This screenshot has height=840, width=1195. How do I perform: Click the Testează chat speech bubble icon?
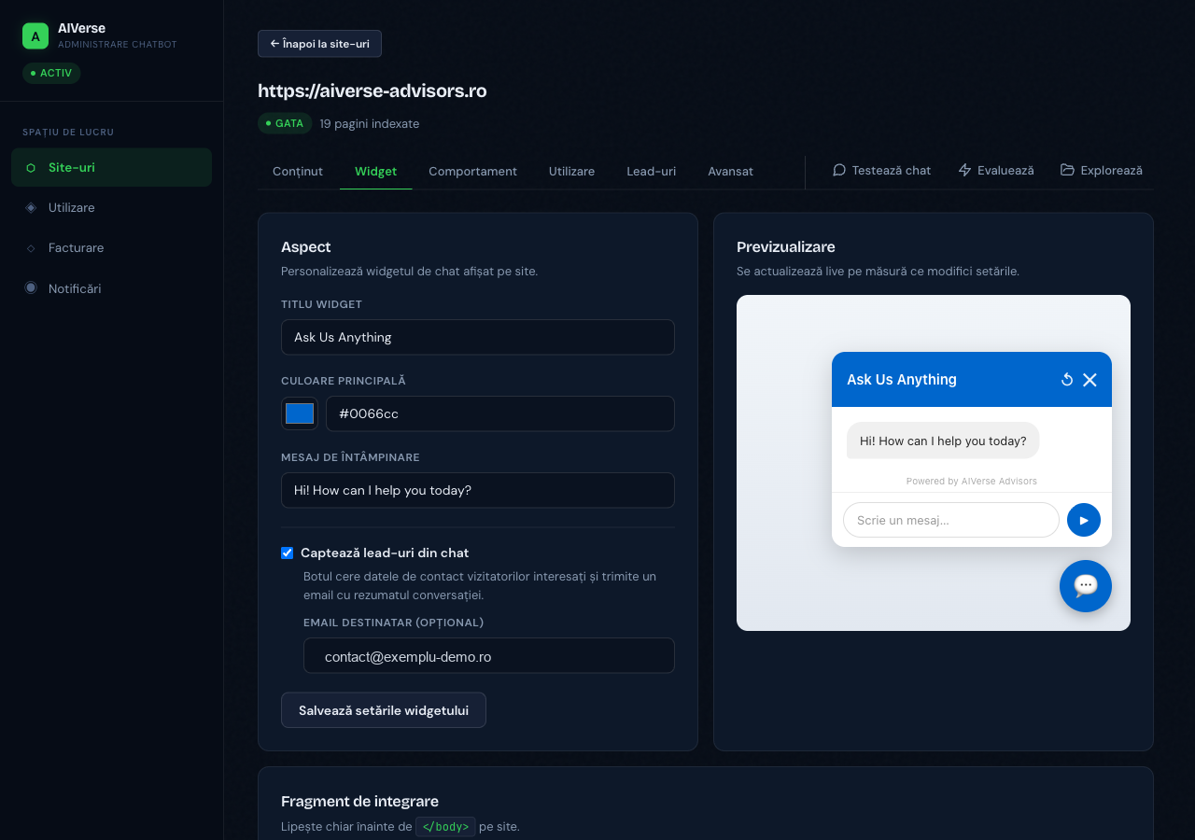point(839,170)
